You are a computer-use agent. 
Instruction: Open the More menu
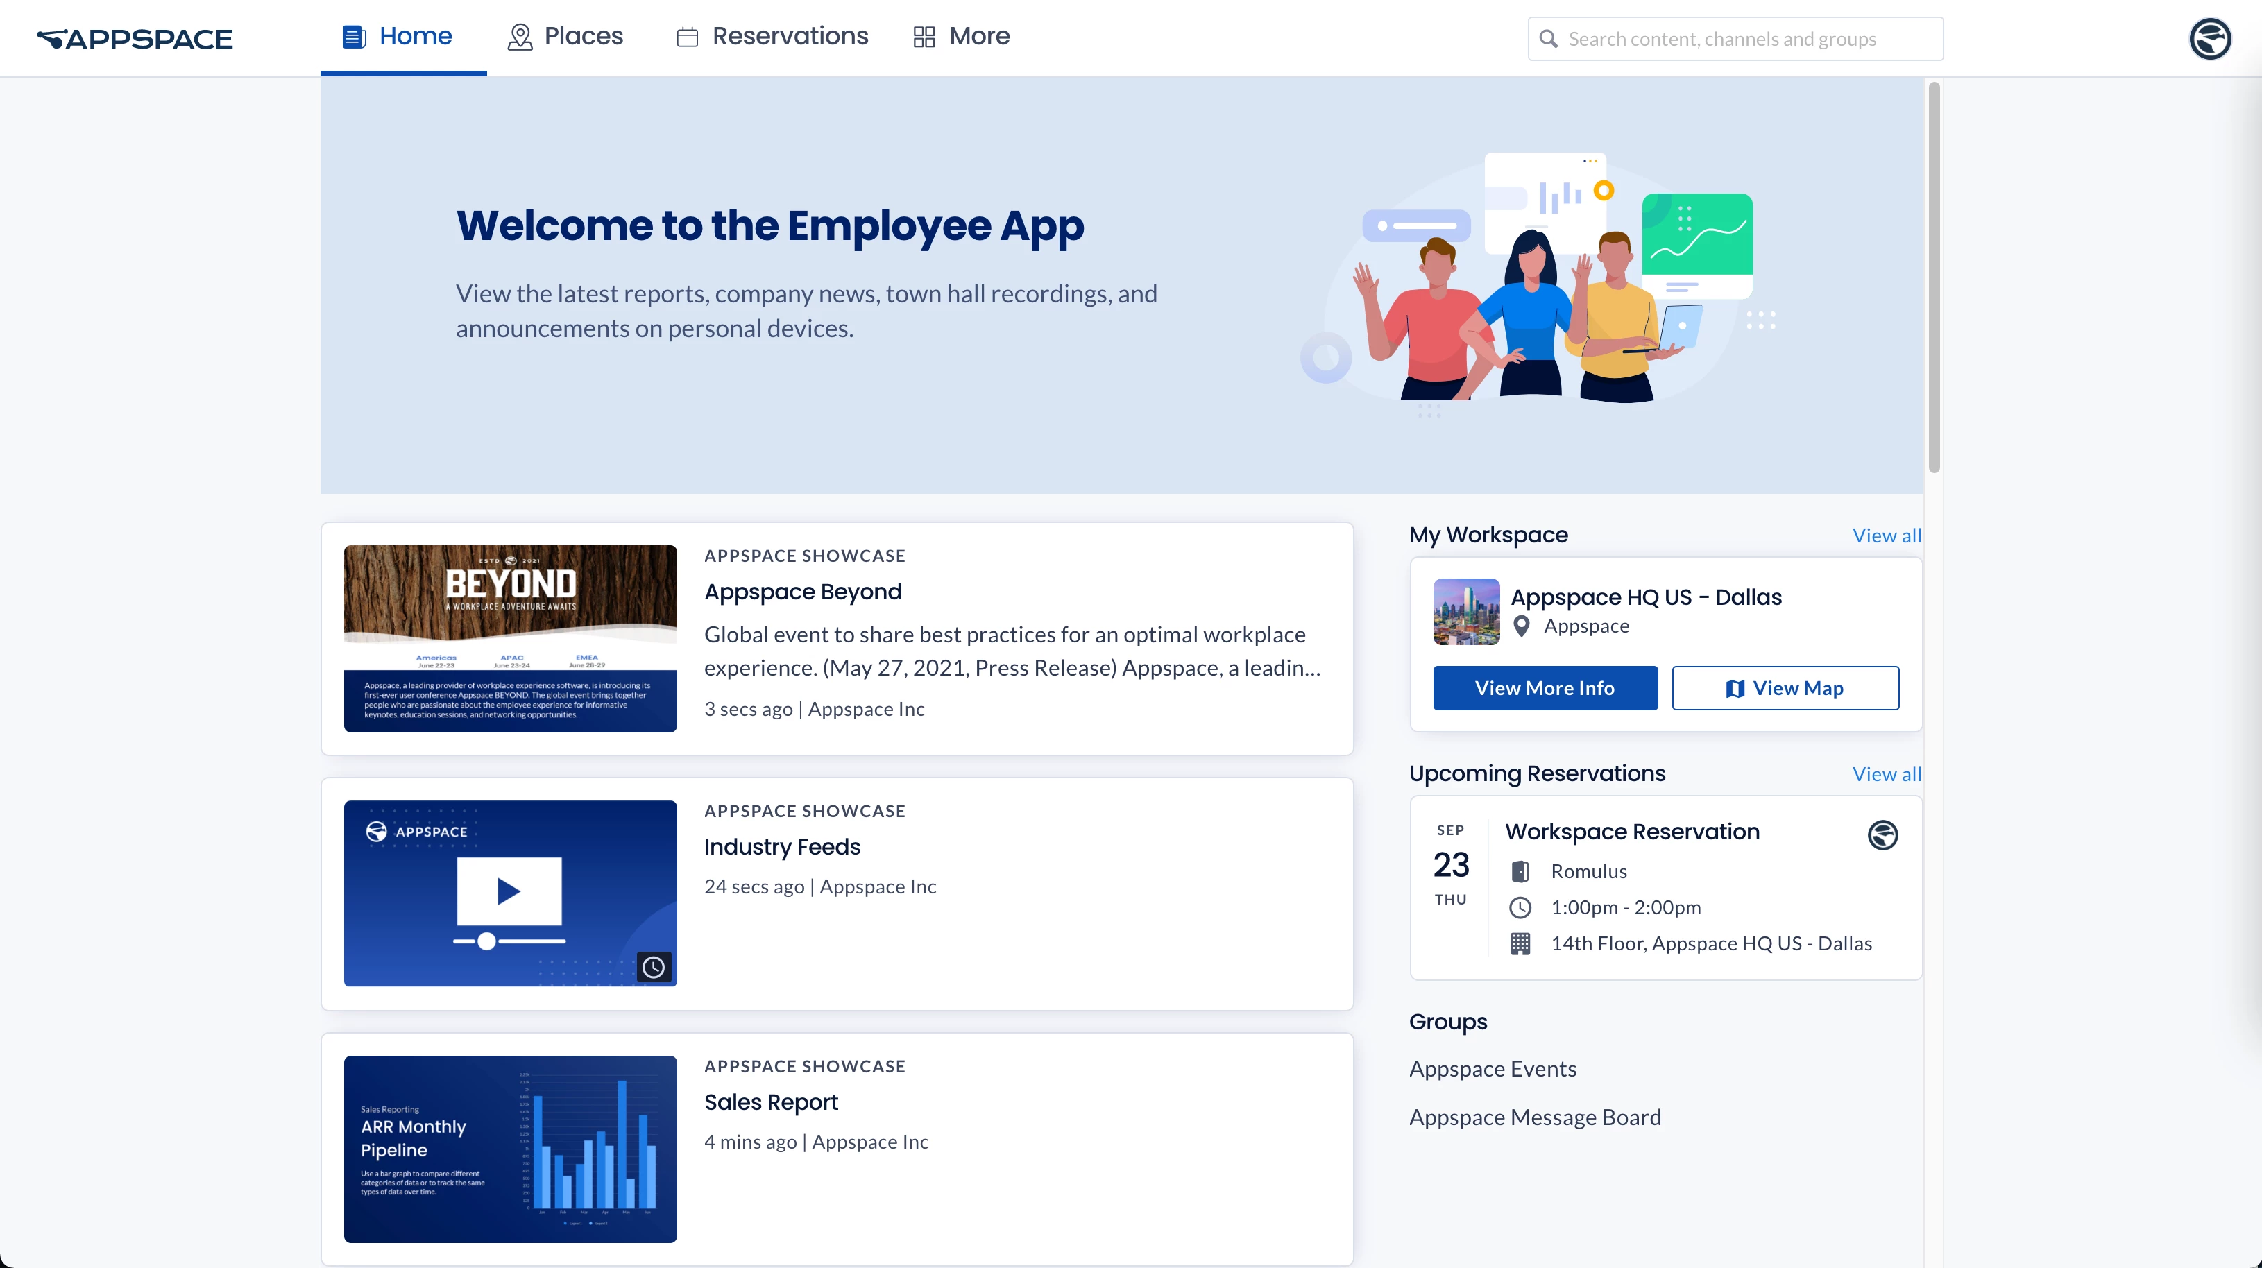click(x=962, y=37)
